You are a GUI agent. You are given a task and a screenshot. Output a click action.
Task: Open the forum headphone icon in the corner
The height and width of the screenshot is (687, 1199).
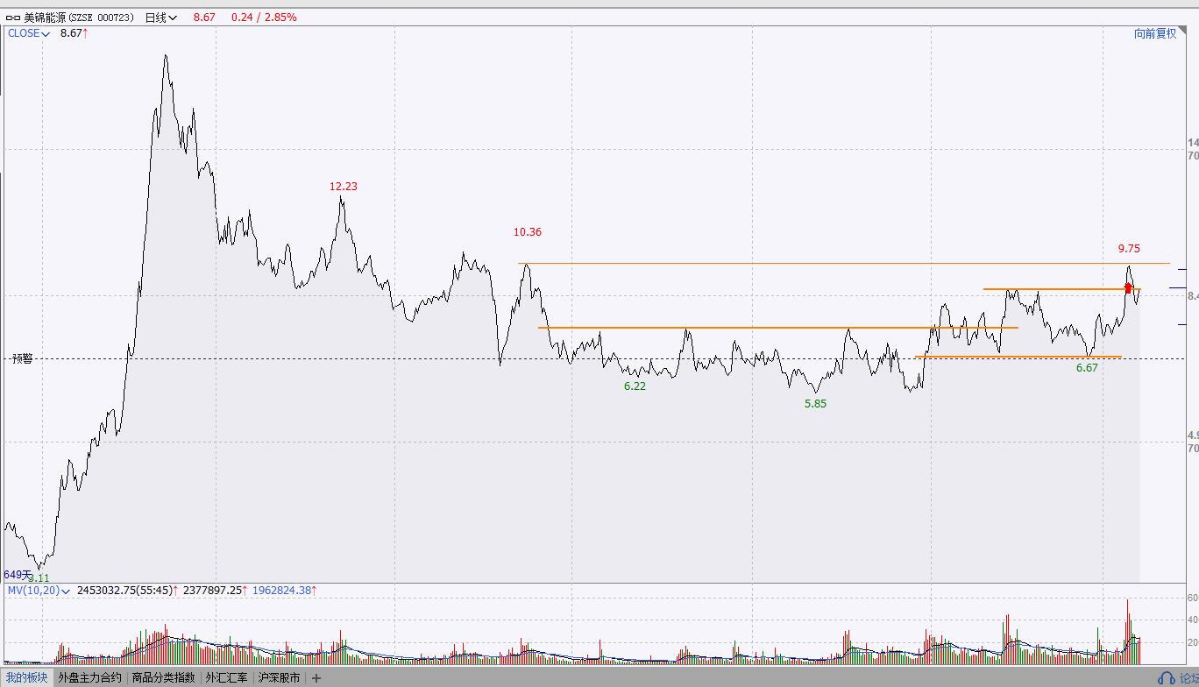click(x=1166, y=678)
